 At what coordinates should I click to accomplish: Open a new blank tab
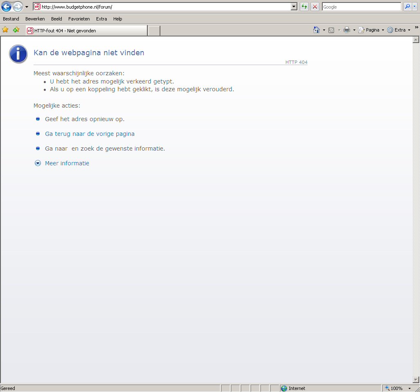[154, 31]
